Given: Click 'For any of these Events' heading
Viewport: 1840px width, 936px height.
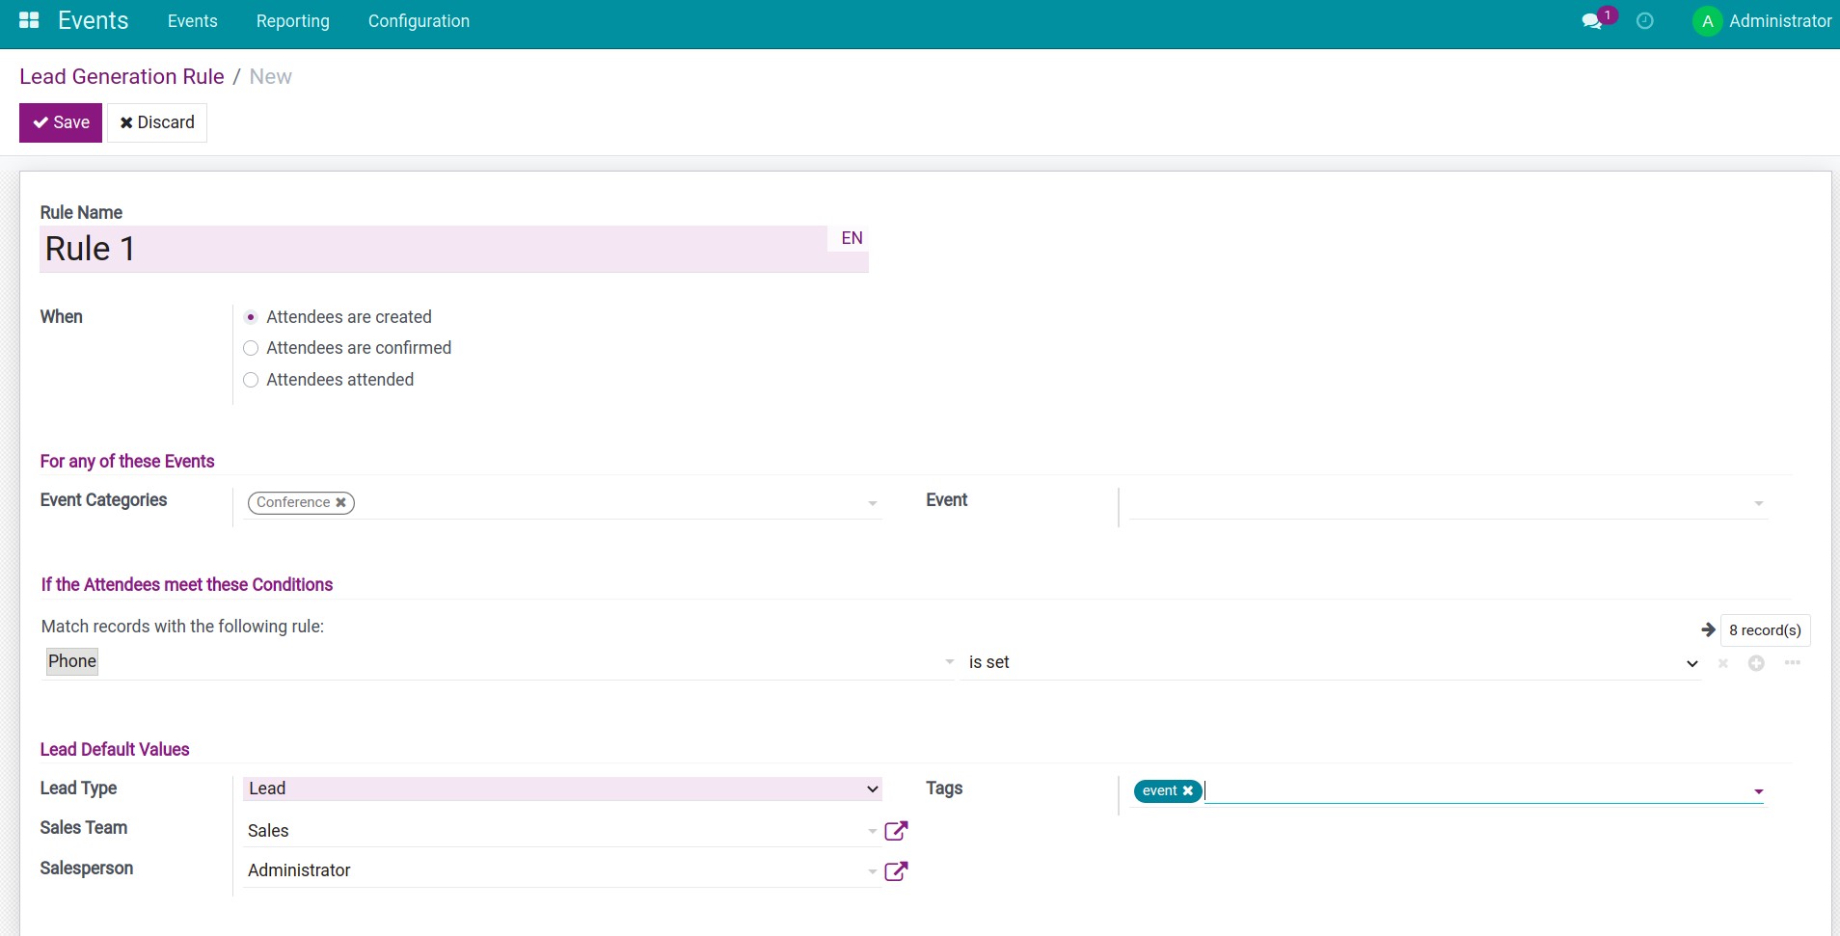Looking at the screenshot, I should coord(127,461).
